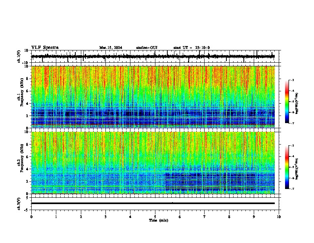Click the 'VLF Spectra' title text
Screen dimensions: 314x243
coord(45,48)
